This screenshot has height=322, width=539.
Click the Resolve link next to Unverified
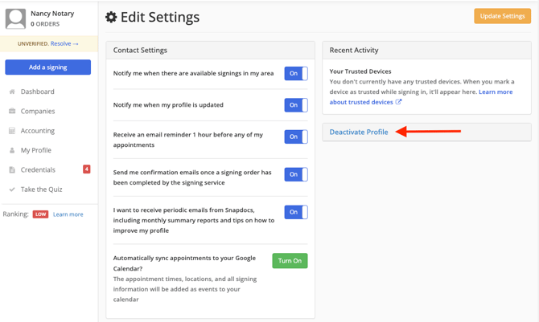(x=64, y=43)
